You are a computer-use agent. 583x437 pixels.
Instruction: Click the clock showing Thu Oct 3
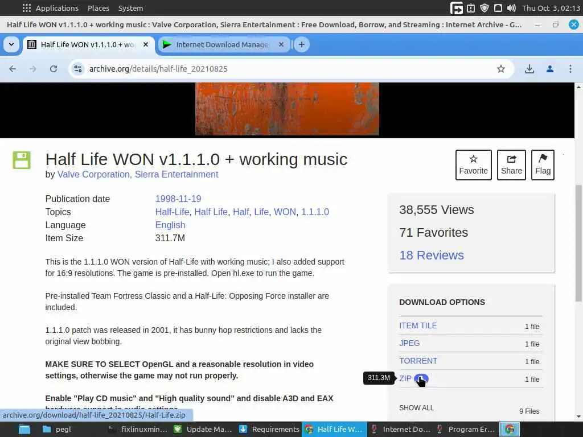pos(551,8)
